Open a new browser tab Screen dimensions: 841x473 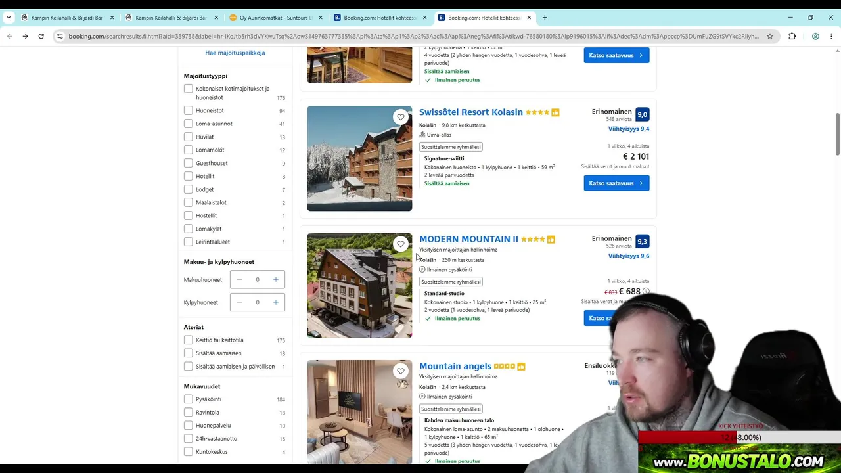click(545, 18)
